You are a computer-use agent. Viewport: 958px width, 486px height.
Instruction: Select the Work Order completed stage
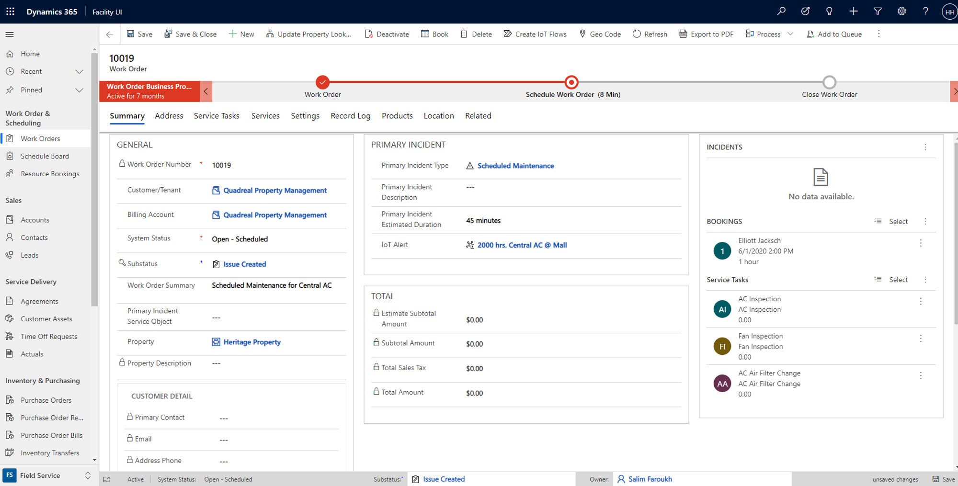point(323,82)
